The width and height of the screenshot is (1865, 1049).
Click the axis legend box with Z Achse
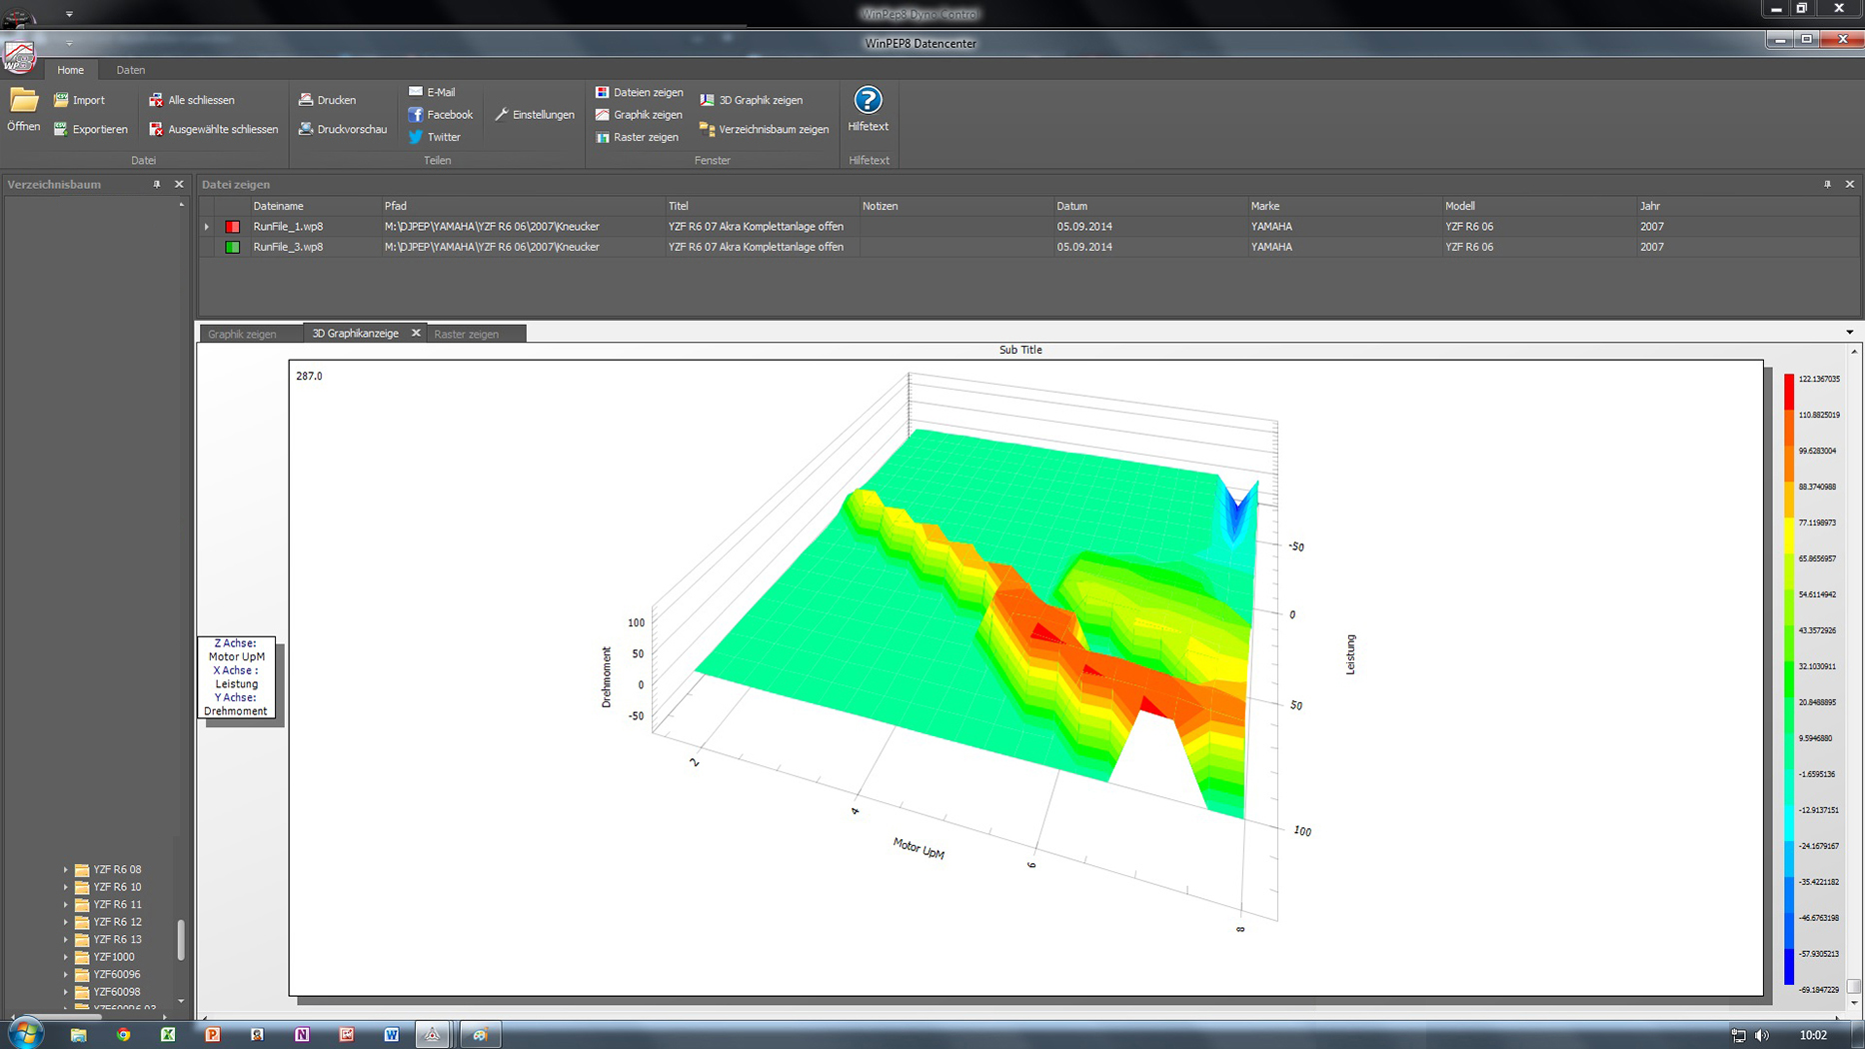coord(236,677)
